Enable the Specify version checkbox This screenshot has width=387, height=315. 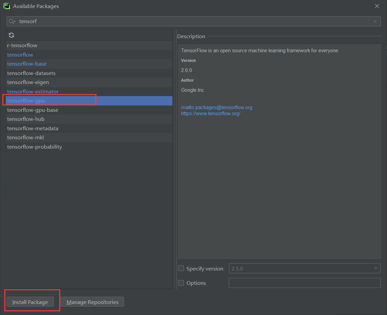click(x=181, y=268)
